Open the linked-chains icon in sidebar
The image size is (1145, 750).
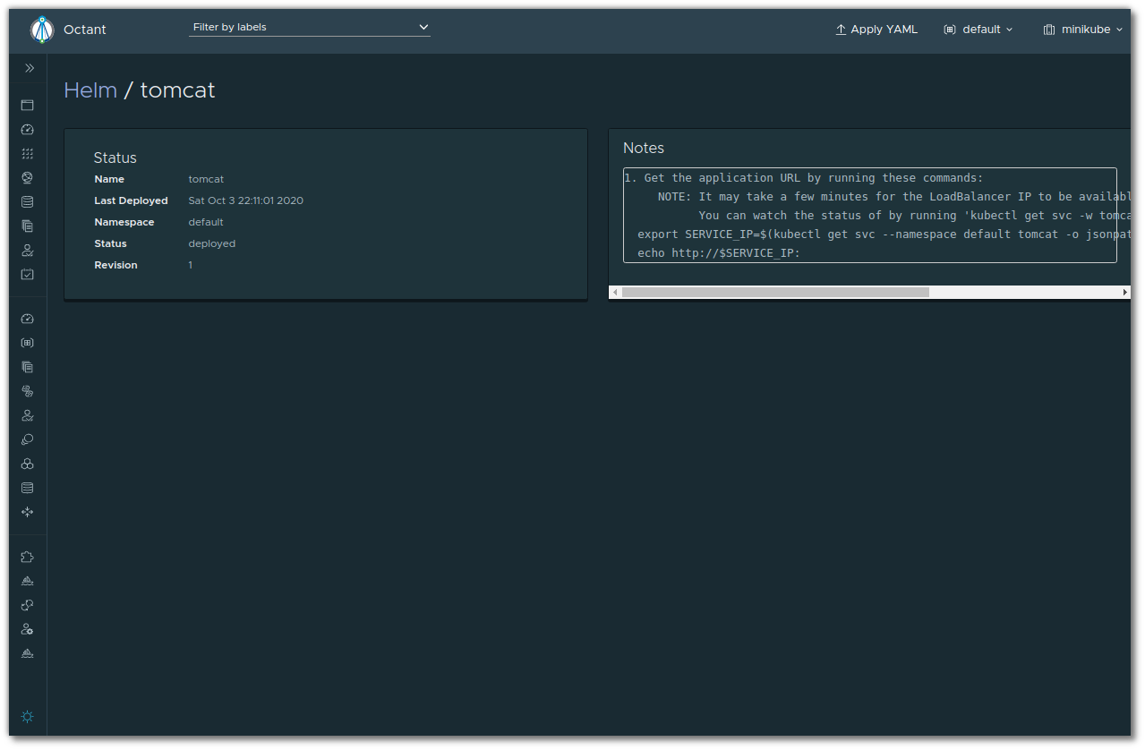28,391
